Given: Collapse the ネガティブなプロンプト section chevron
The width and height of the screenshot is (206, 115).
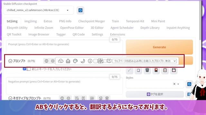Looking at the screenshot, I should [x=10, y=98].
